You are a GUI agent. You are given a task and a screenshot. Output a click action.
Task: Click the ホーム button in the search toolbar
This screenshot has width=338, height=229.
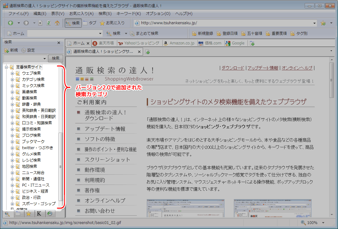tap(16, 33)
